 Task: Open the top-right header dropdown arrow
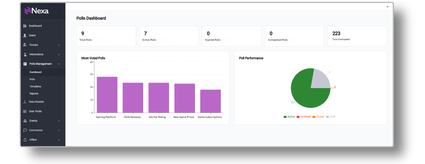tap(388, 6)
